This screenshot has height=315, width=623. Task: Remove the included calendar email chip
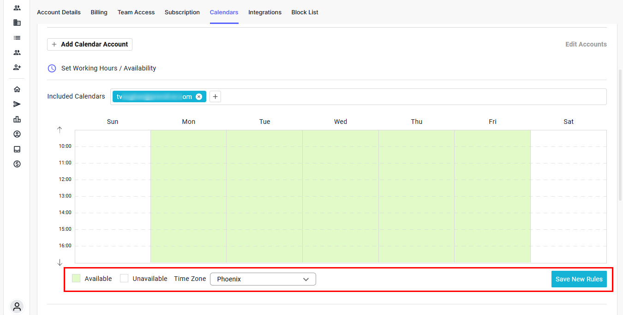click(x=199, y=97)
